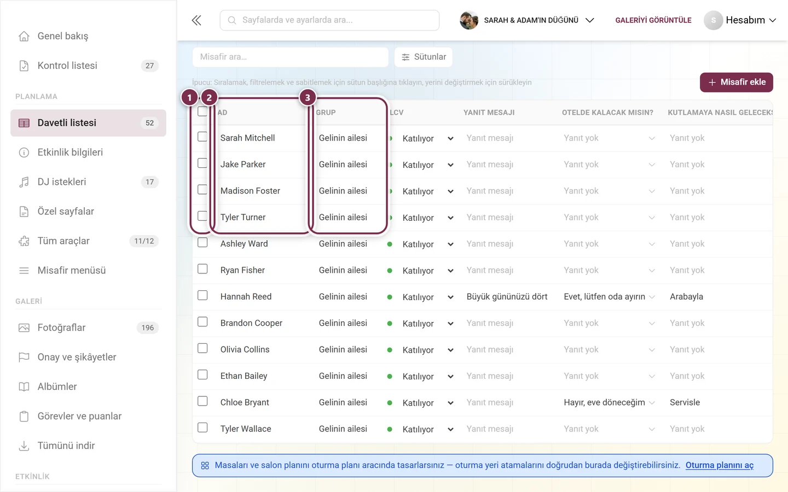Click the search magnifier icon
The width and height of the screenshot is (788, 492).
(x=232, y=20)
